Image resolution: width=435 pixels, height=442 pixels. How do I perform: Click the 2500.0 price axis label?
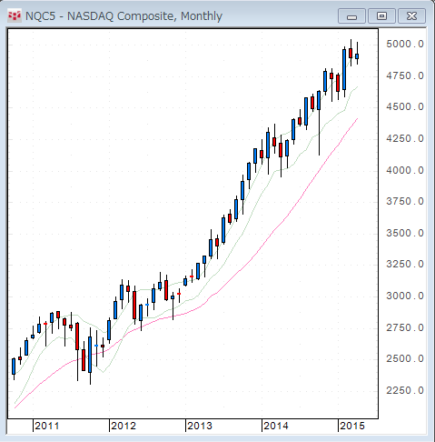tap(405, 359)
